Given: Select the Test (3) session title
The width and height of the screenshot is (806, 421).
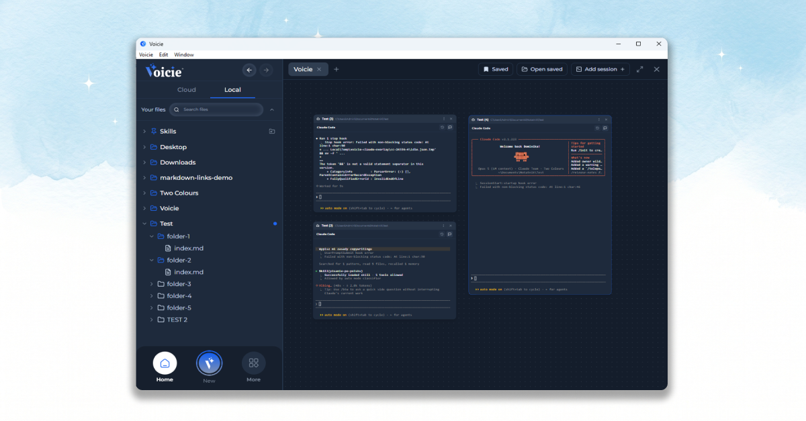Looking at the screenshot, I should point(327,119).
